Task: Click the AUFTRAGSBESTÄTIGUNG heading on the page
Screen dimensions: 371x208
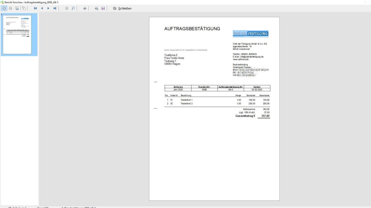Action: pos(192,29)
